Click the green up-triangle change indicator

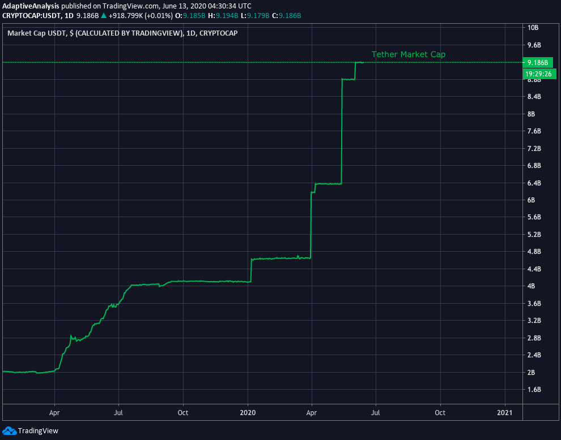coord(103,16)
